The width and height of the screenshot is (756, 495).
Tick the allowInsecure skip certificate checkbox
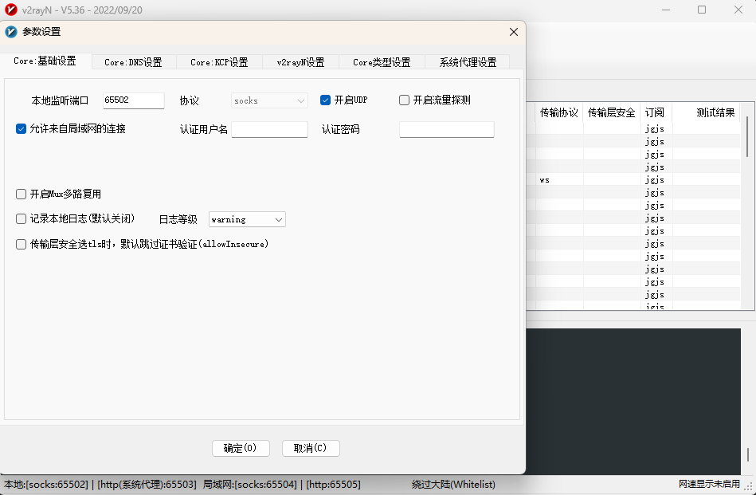tap(22, 245)
